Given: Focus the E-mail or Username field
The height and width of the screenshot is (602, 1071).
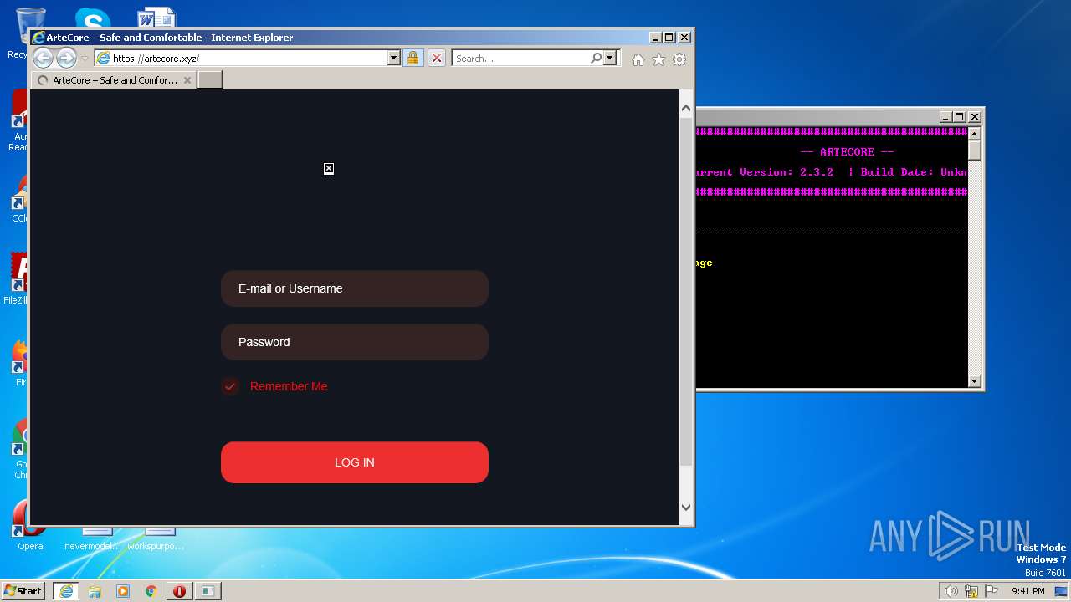Looking at the screenshot, I should [x=355, y=288].
